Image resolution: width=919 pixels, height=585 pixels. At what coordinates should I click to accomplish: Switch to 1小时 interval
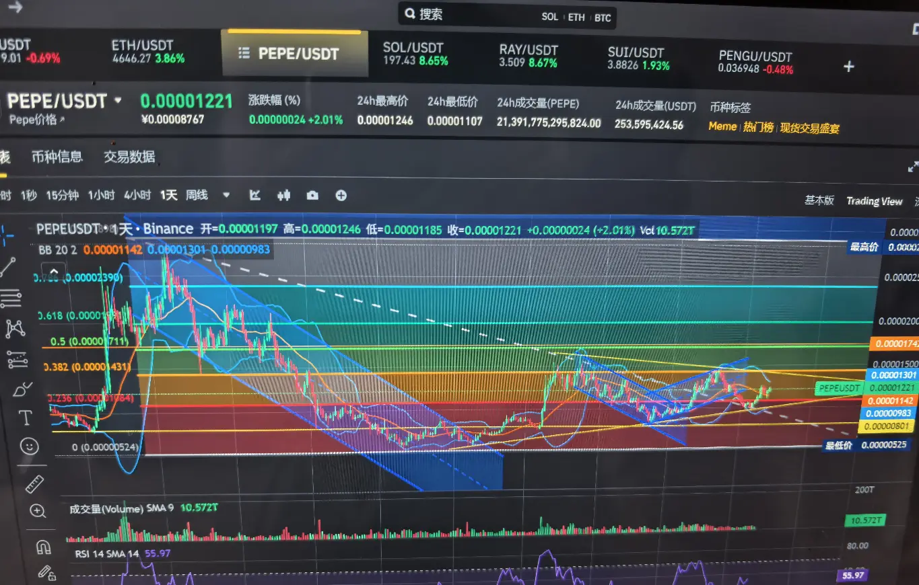[x=101, y=196]
